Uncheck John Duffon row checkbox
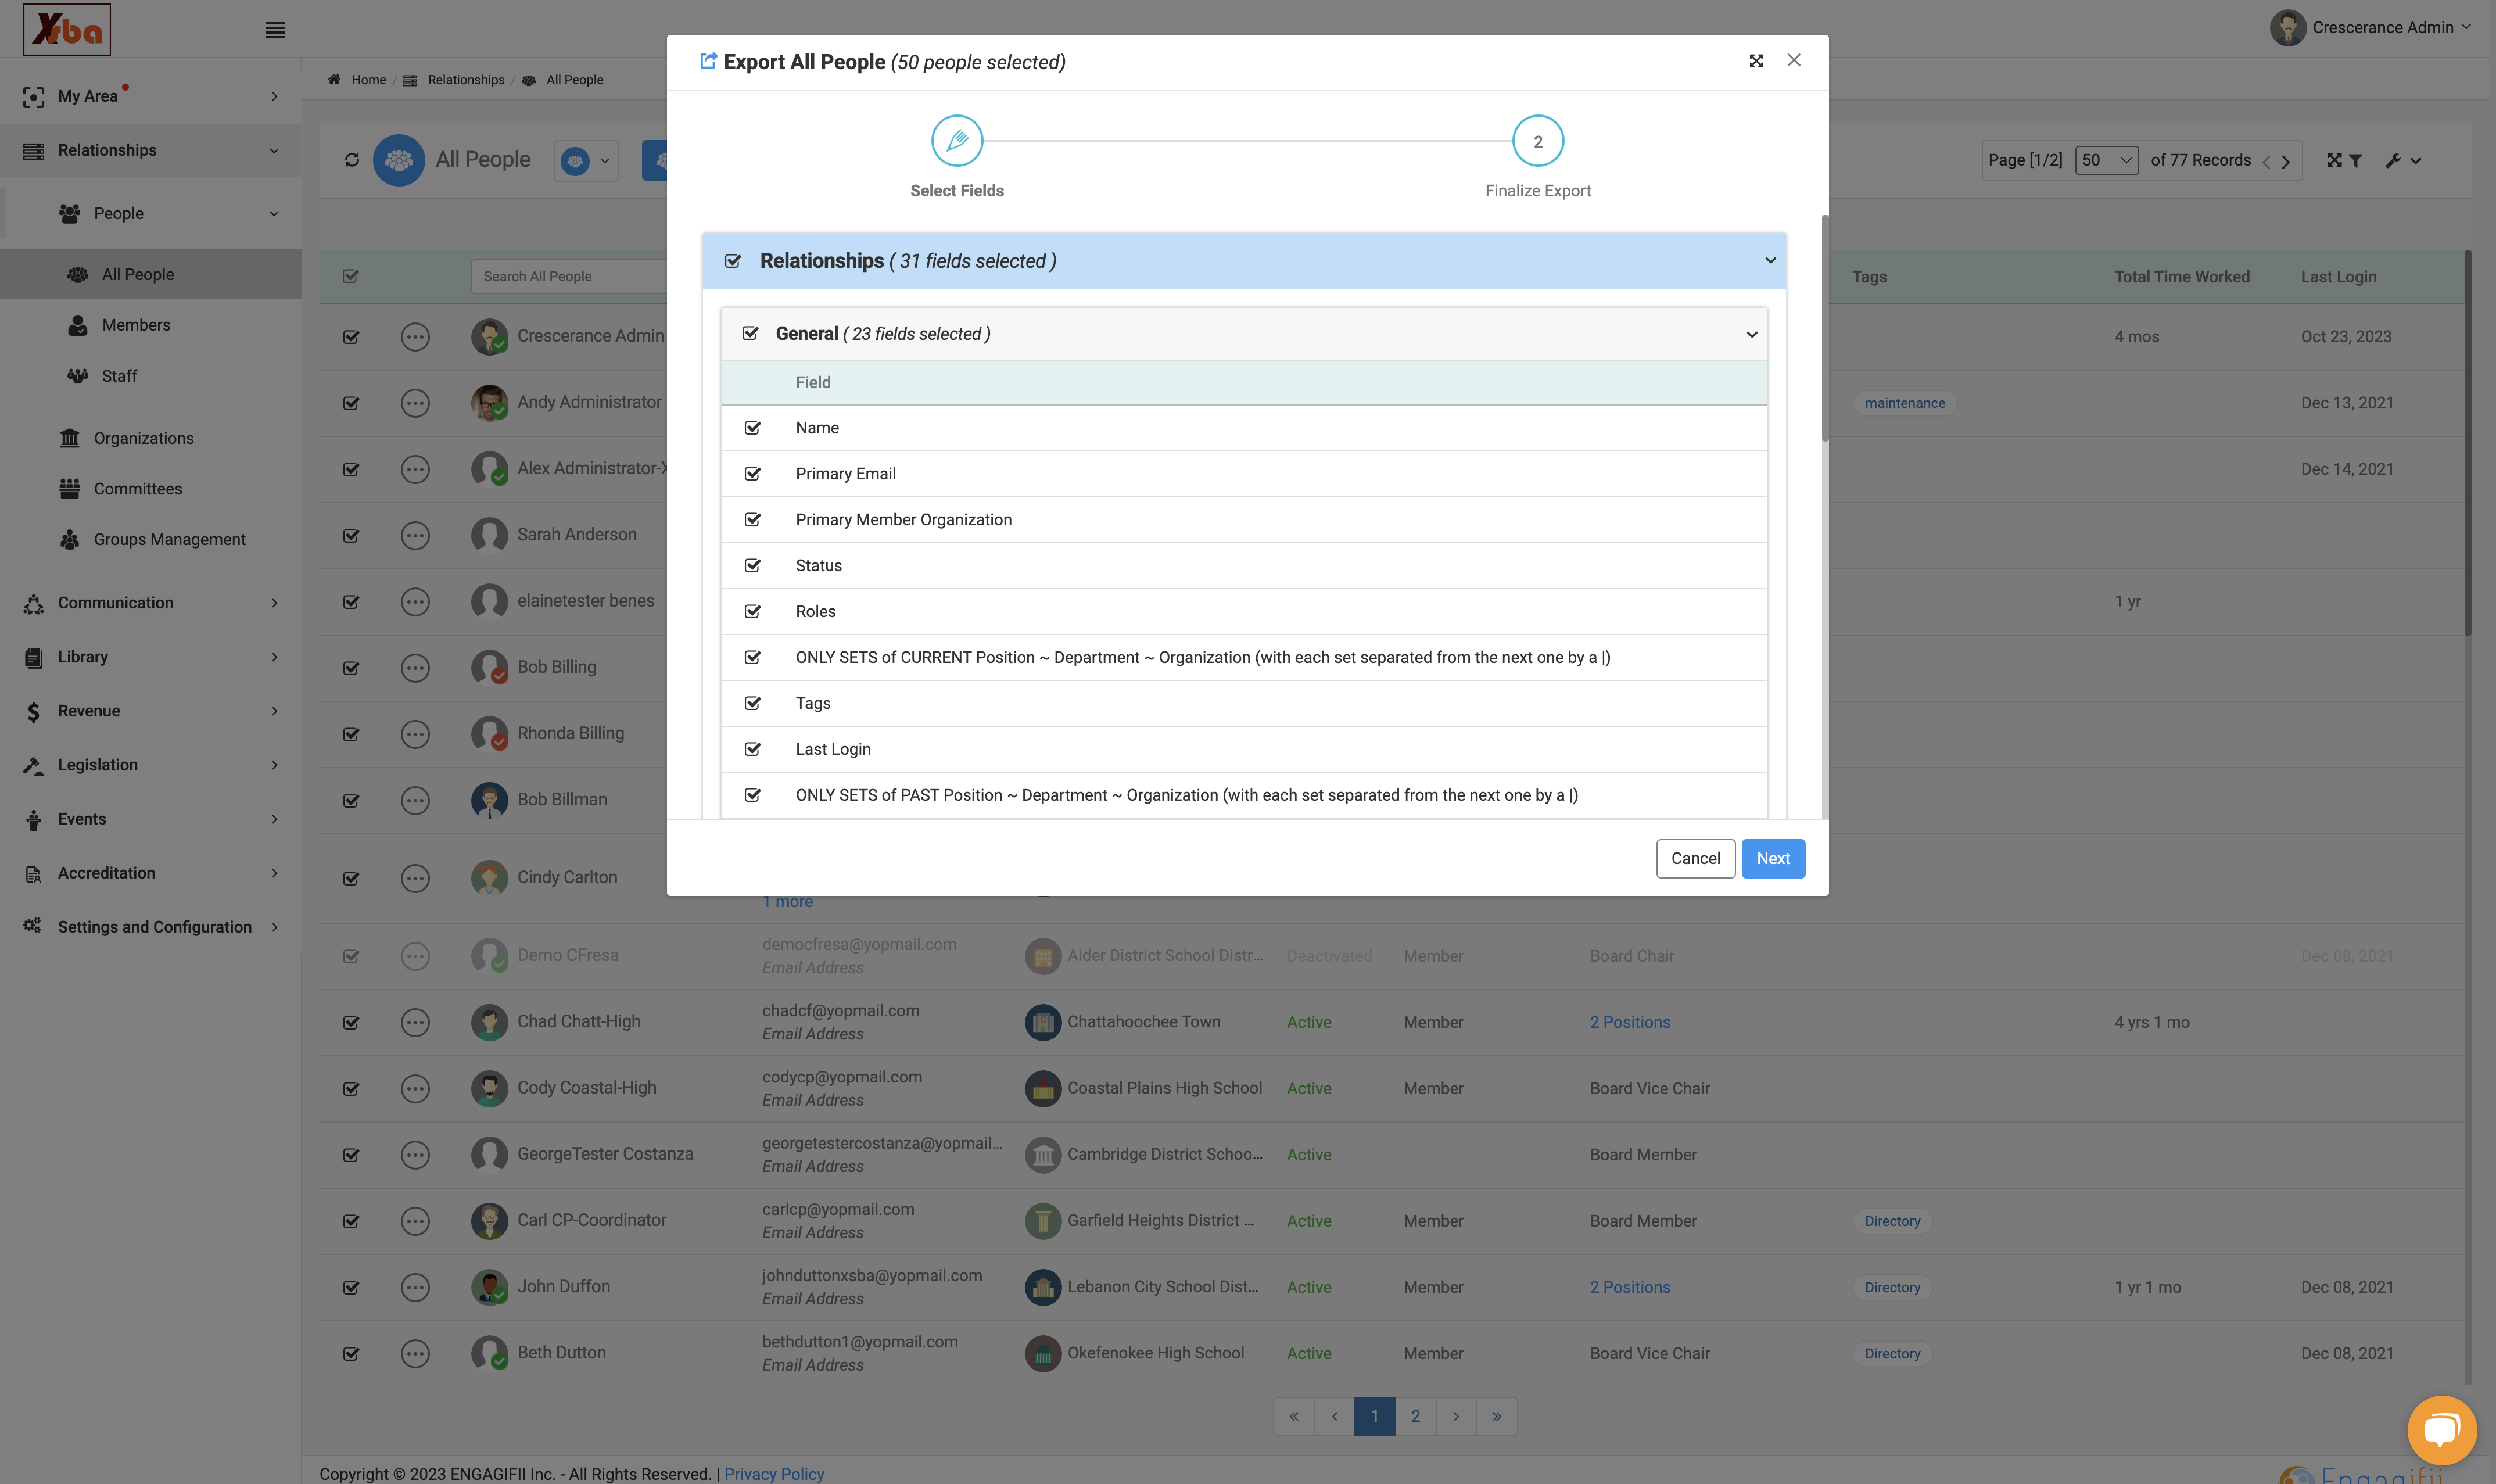Image resolution: width=2496 pixels, height=1484 pixels. coord(351,1287)
